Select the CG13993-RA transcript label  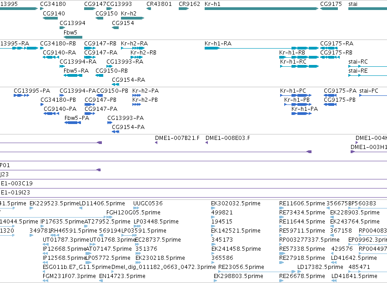[125, 62]
